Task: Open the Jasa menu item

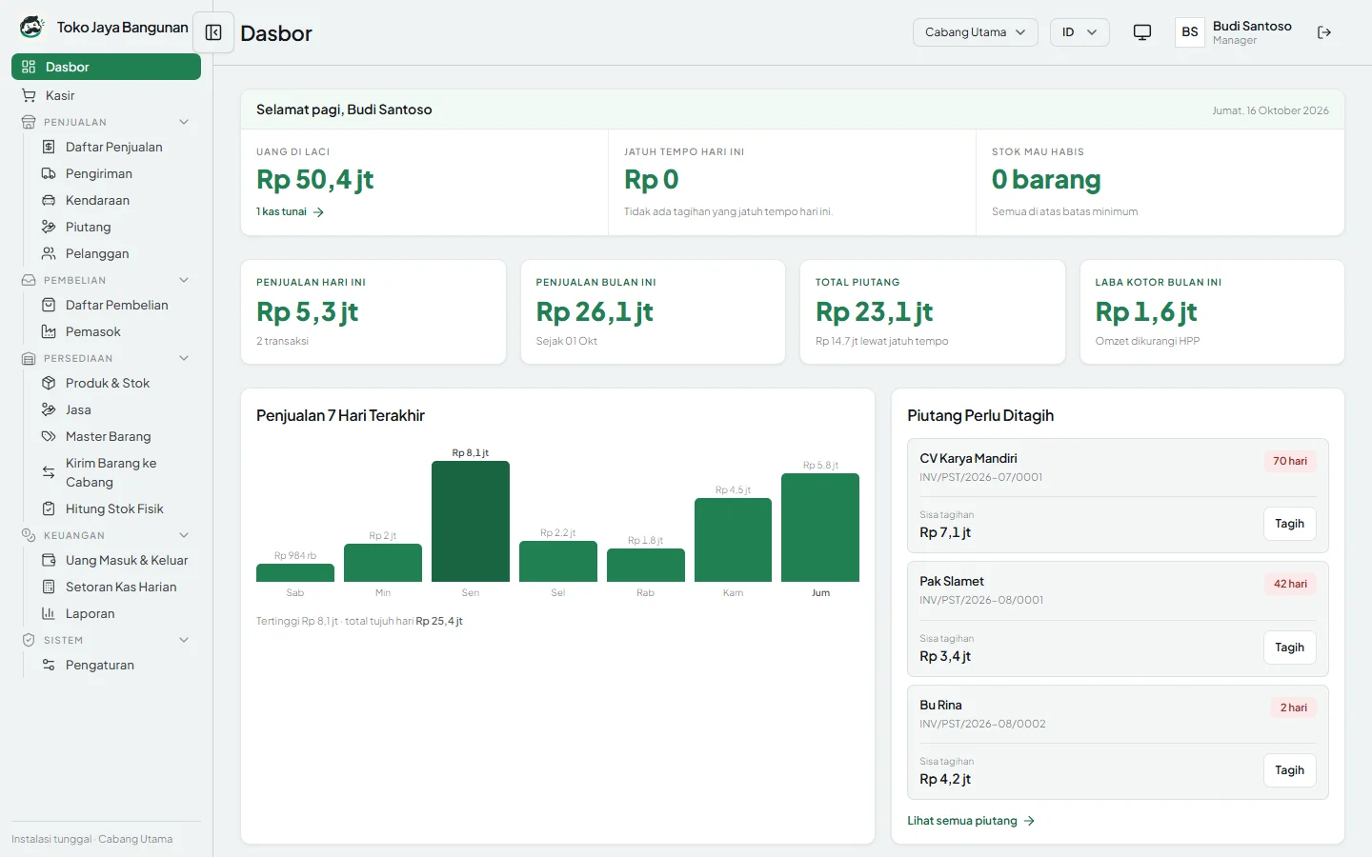Action: [117, 409]
